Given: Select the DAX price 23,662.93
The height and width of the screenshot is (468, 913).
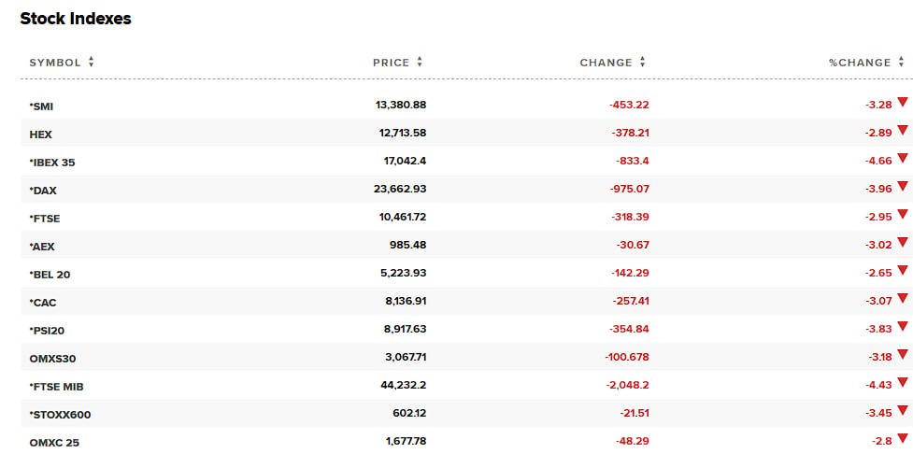Looking at the screenshot, I should click(400, 189).
